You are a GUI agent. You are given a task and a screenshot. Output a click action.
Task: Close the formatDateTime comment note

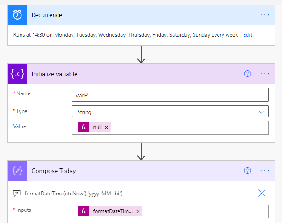(262, 193)
